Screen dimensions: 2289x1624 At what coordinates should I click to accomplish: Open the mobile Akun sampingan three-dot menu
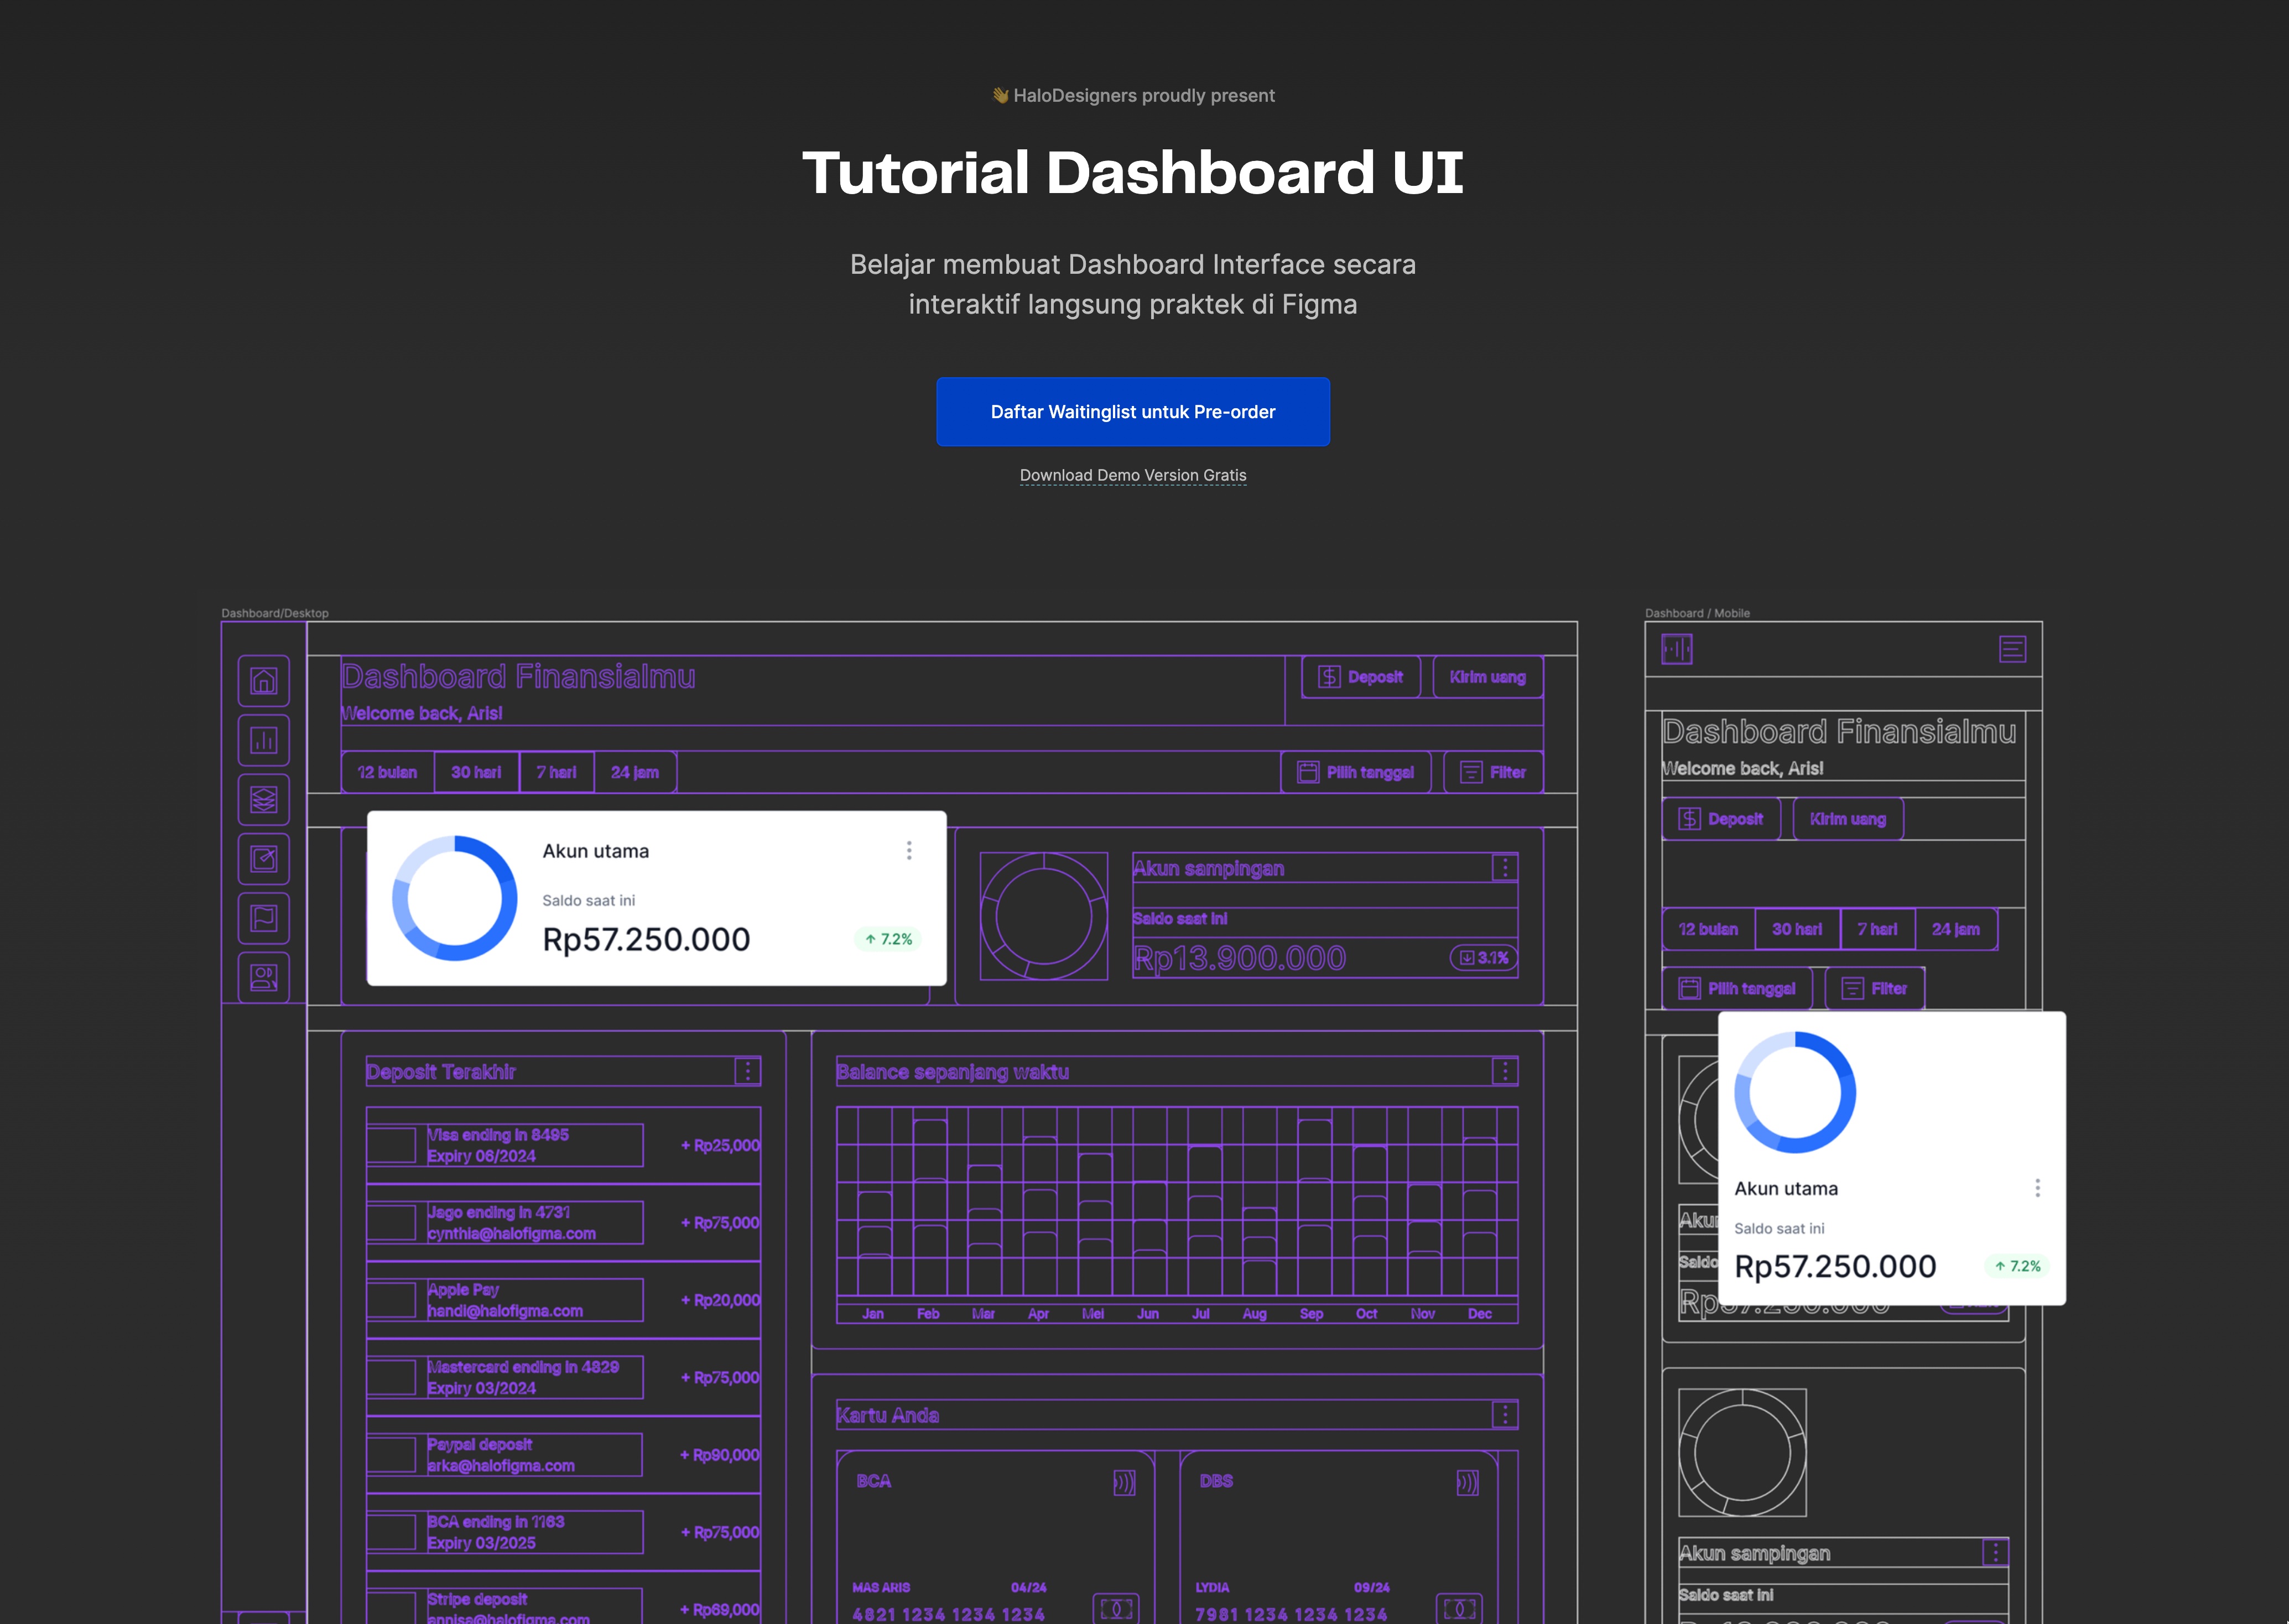[x=1995, y=1552]
